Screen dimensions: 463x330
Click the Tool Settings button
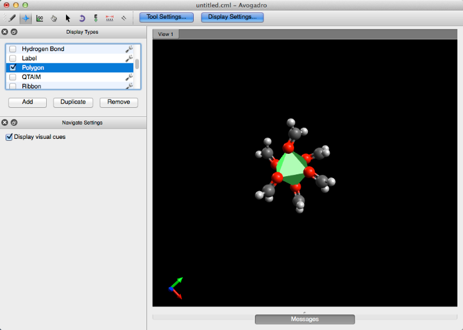(x=166, y=17)
